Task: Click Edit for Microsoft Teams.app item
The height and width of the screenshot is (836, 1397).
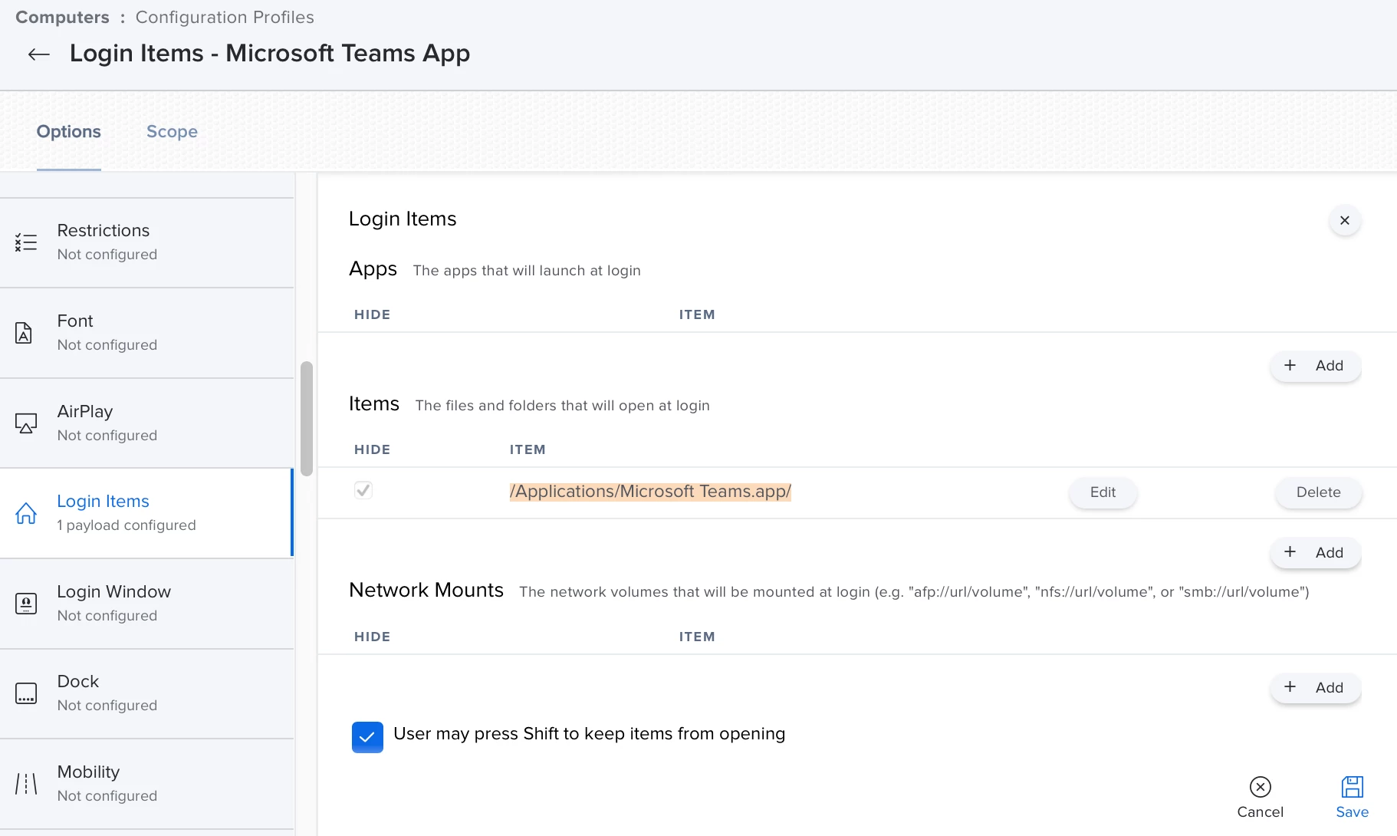Action: (1103, 492)
